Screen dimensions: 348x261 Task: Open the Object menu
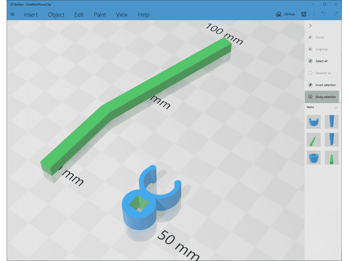tap(56, 14)
